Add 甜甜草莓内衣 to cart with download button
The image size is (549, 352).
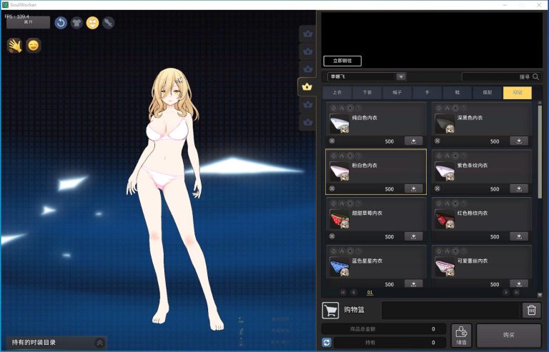[x=413, y=236]
